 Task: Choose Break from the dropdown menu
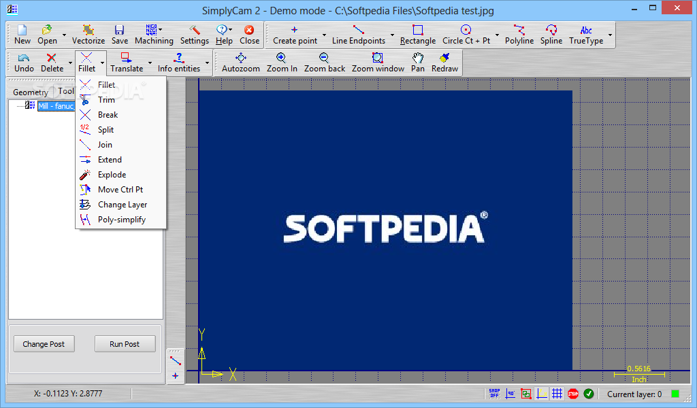tap(121, 114)
